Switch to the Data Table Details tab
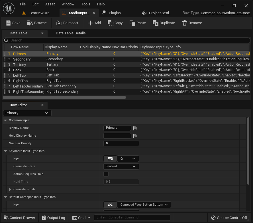253x223 pixels. coord(71,33)
